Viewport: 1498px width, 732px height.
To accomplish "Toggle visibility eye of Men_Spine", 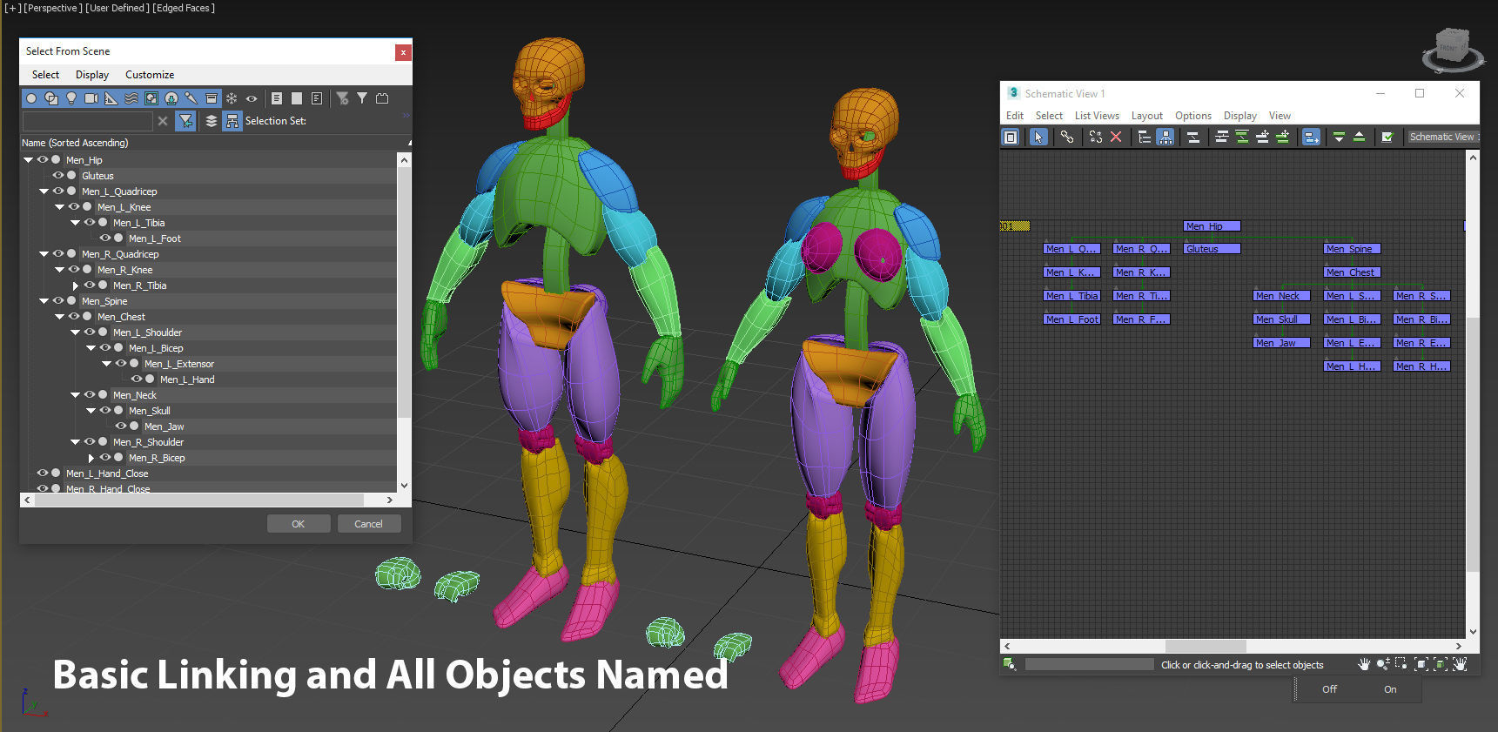I will click(57, 300).
